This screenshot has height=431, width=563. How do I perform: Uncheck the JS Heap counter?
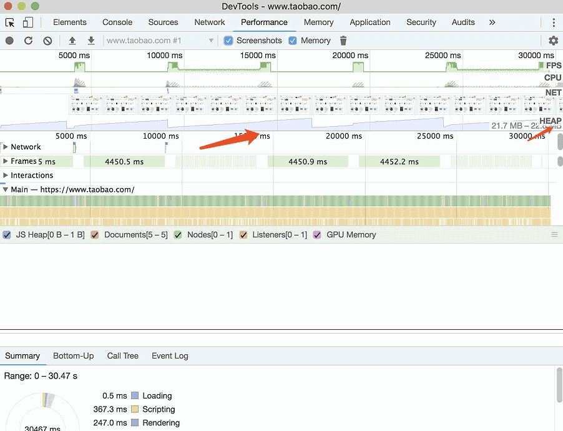7,235
